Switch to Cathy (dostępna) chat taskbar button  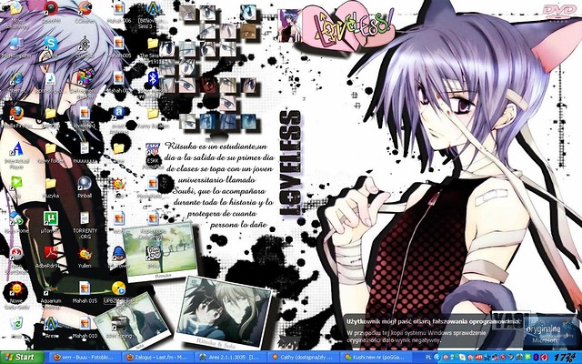click(x=303, y=358)
